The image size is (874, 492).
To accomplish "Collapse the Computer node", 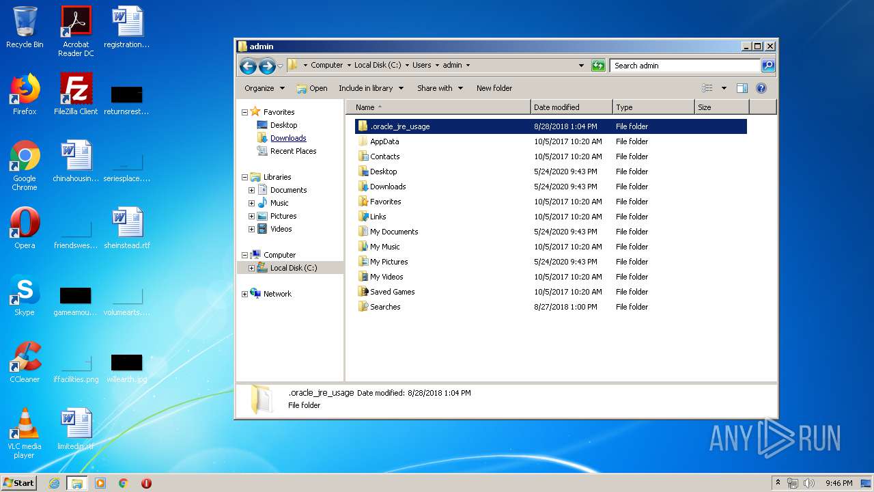I will pos(244,255).
